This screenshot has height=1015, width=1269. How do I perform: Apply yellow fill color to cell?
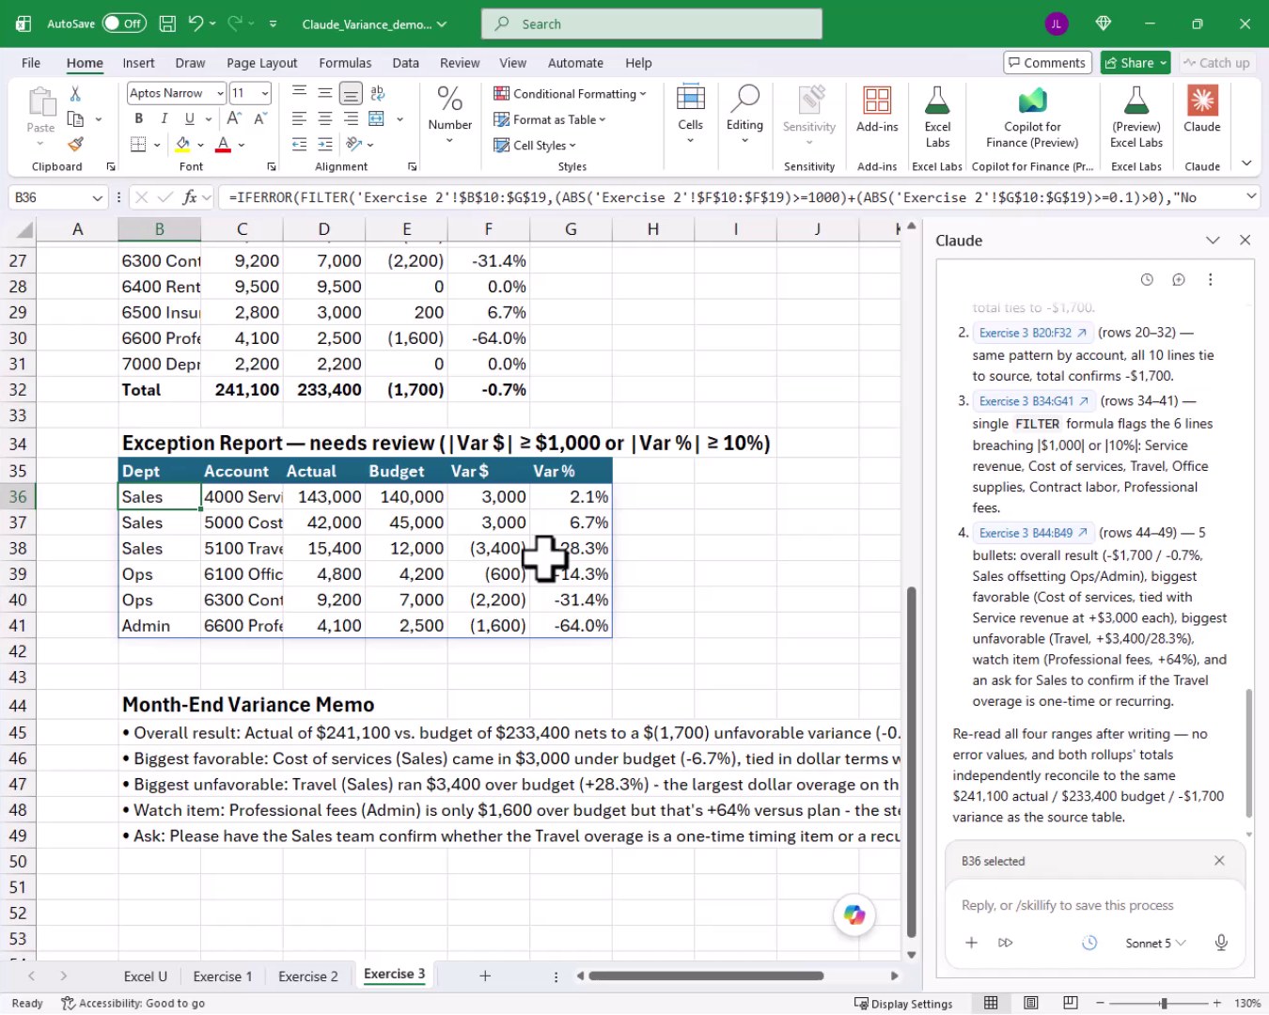click(x=182, y=145)
